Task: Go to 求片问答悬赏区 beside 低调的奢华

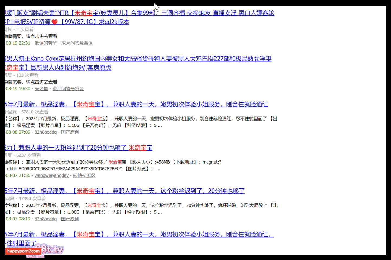Action: (x=77, y=43)
